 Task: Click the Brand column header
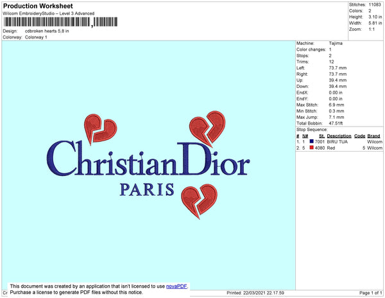tap(373, 136)
